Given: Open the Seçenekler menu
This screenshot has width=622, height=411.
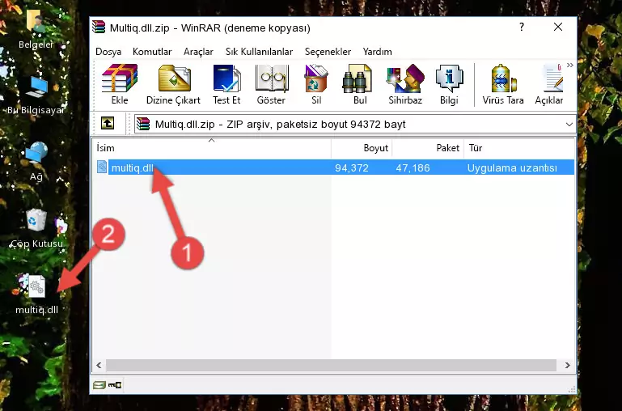Looking at the screenshot, I should coord(328,52).
